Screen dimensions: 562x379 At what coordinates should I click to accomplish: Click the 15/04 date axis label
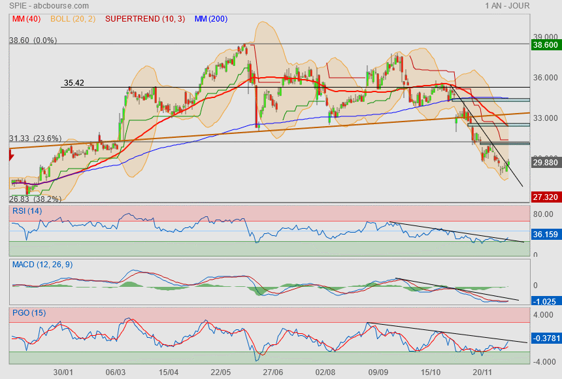169,372
